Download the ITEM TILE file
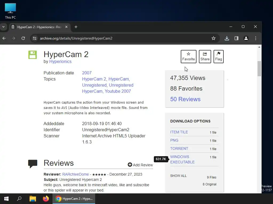 [x=179, y=132]
